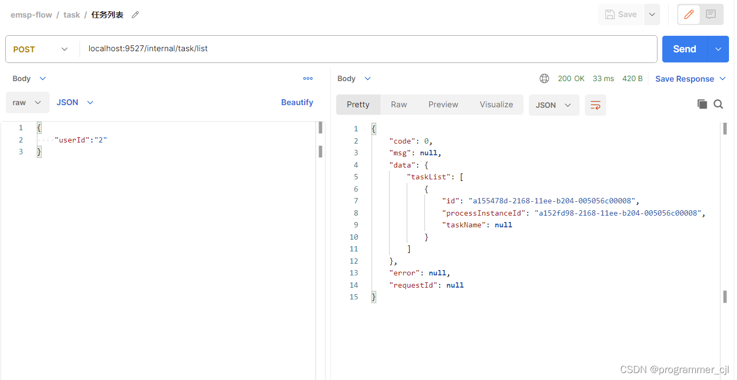Open the POST method dropdown
Viewport: 737px width, 380px height.
41,49
